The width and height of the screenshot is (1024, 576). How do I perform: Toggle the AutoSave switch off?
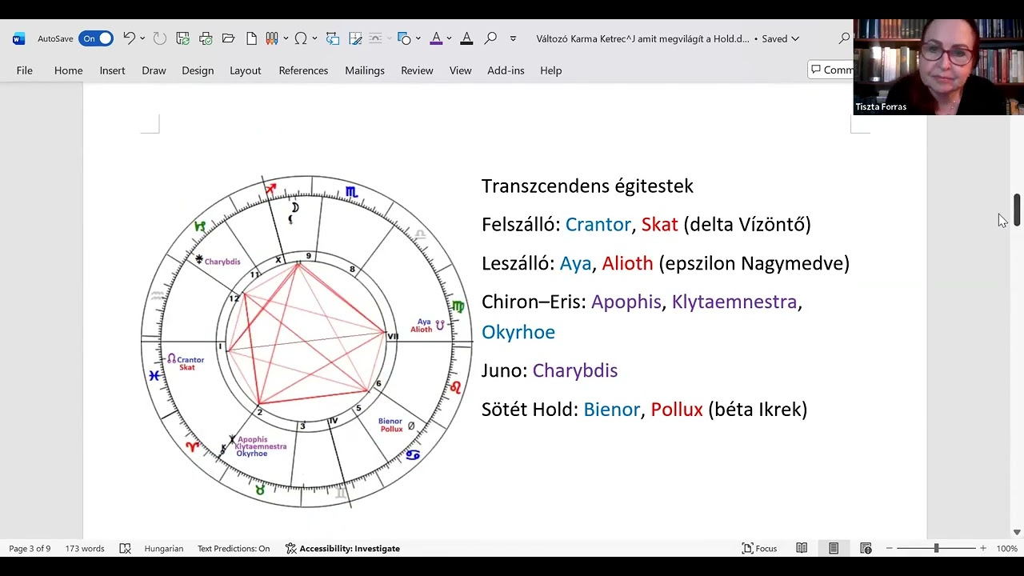[96, 38]
